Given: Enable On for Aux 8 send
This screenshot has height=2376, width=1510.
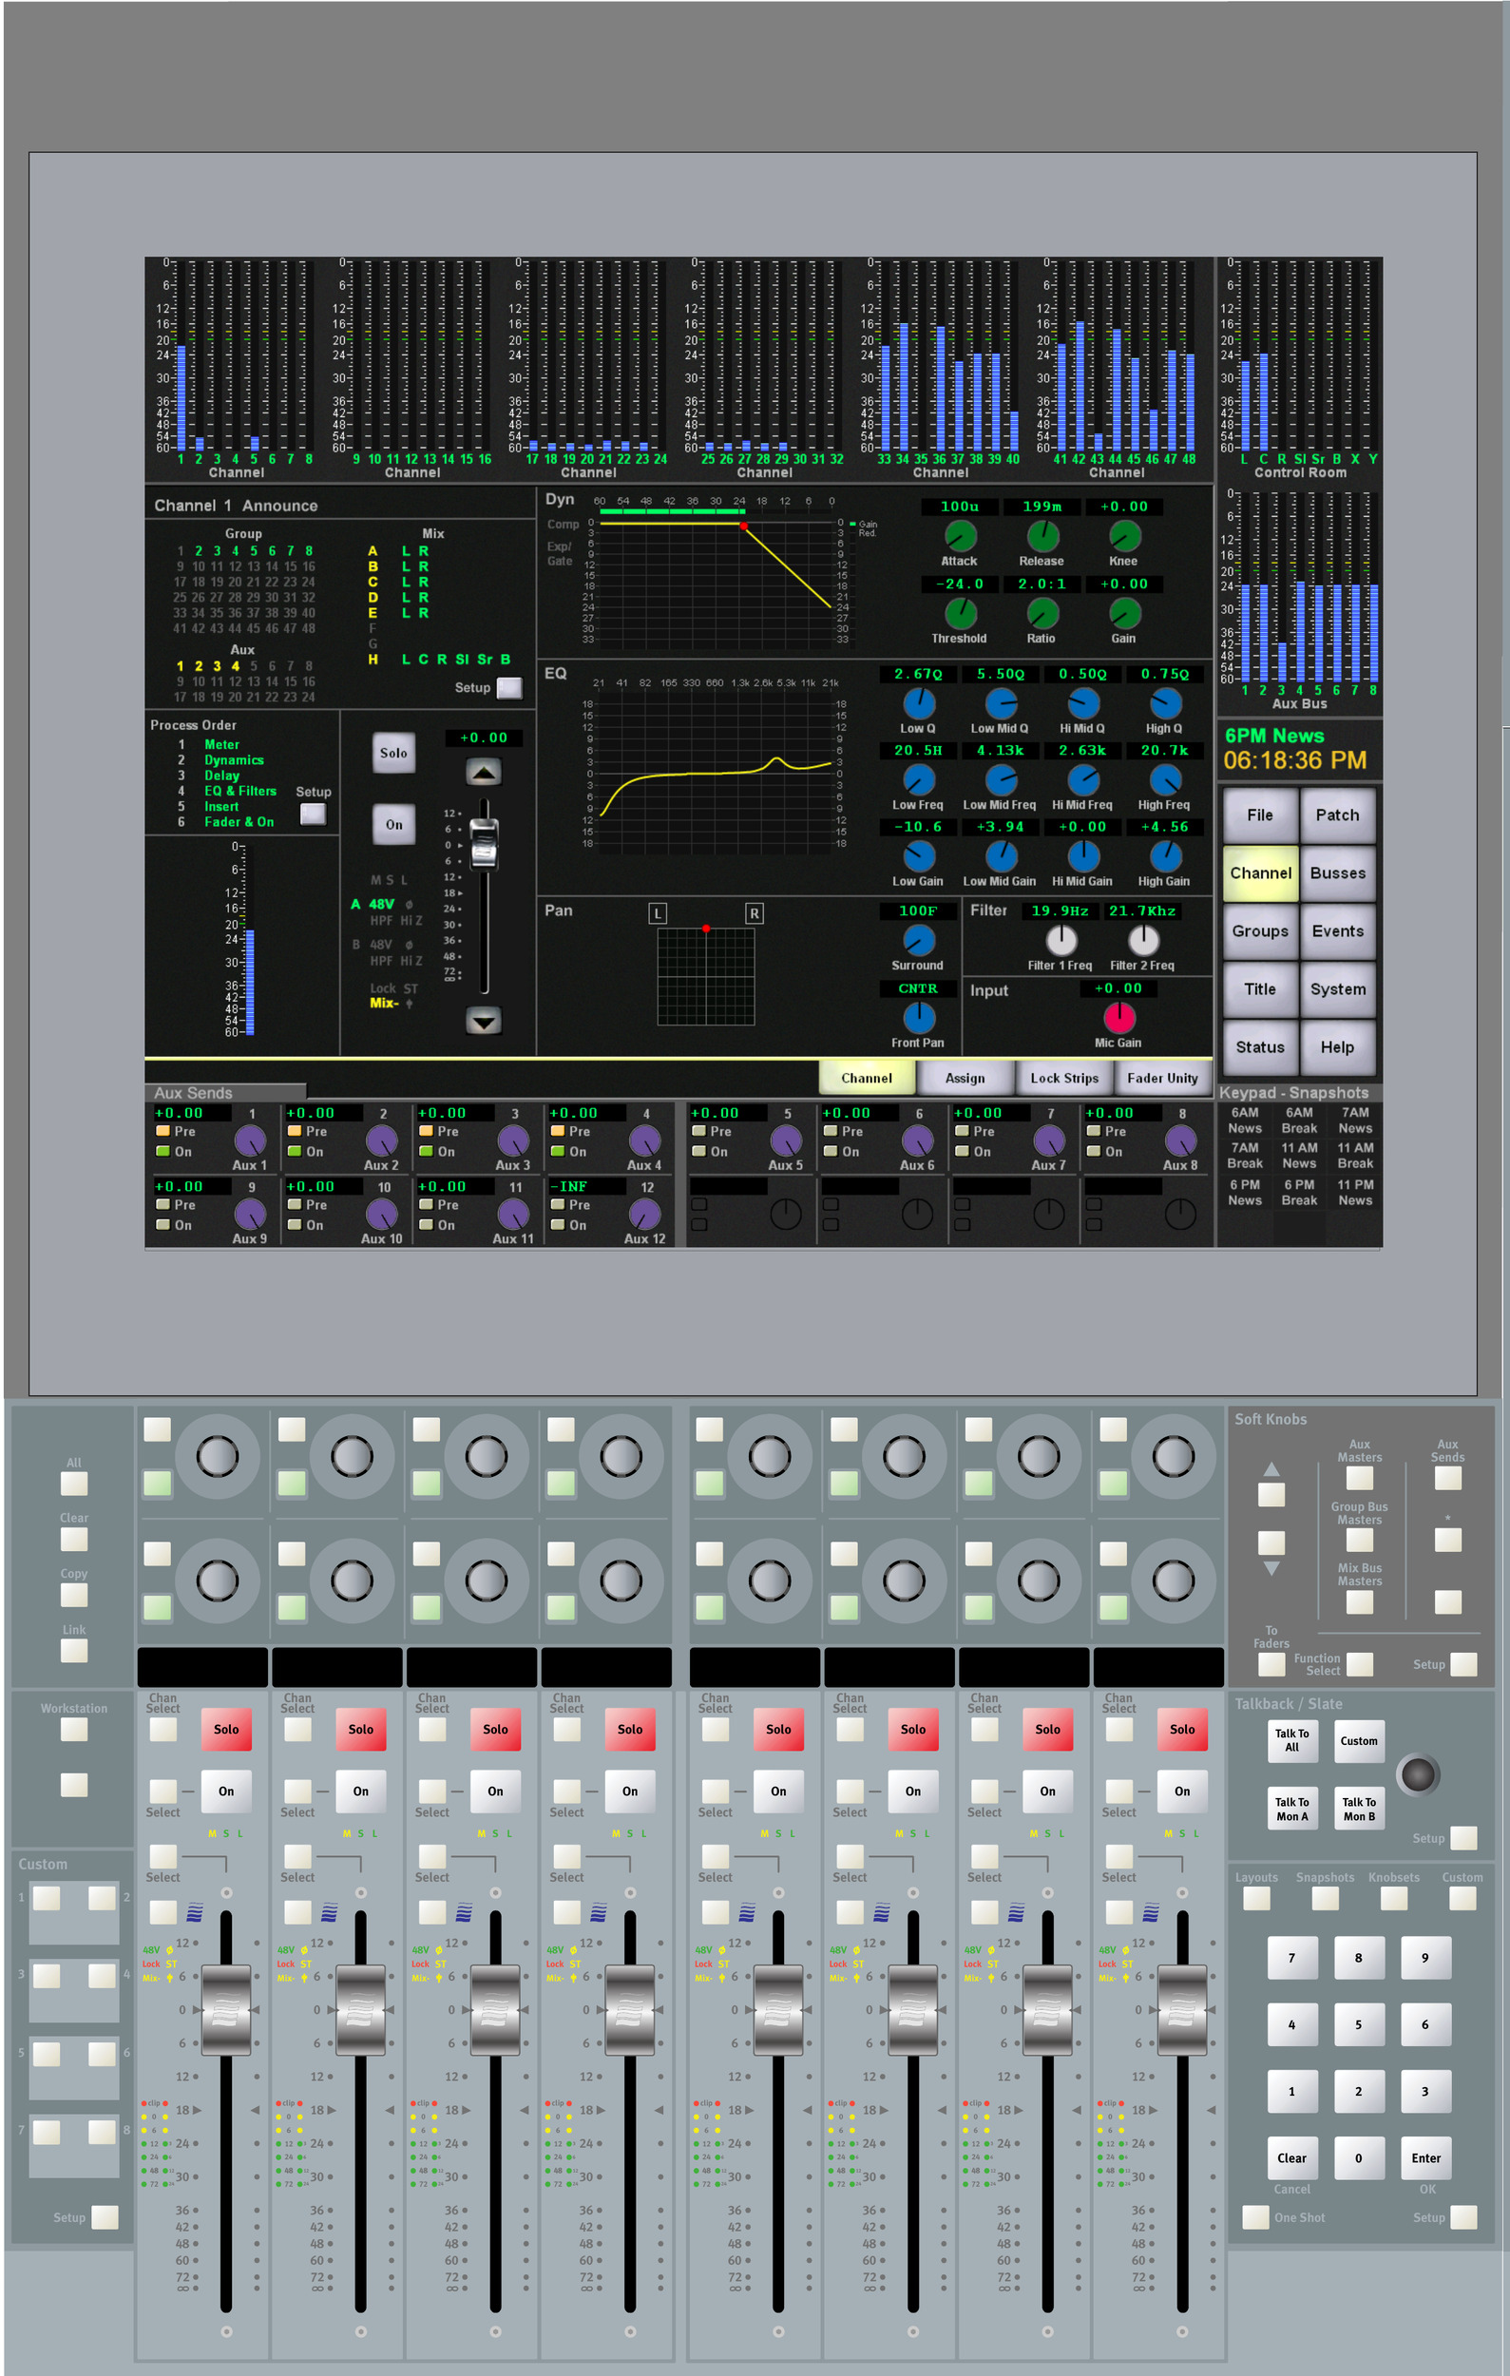Looking at the screenshot, I should pos(1093,1151).
